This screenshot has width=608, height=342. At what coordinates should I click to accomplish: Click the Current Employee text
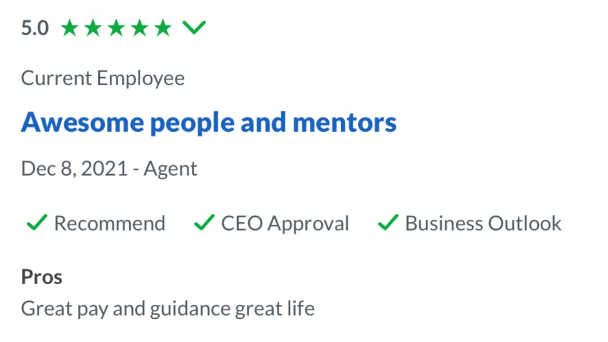click(x=103, y=79)
